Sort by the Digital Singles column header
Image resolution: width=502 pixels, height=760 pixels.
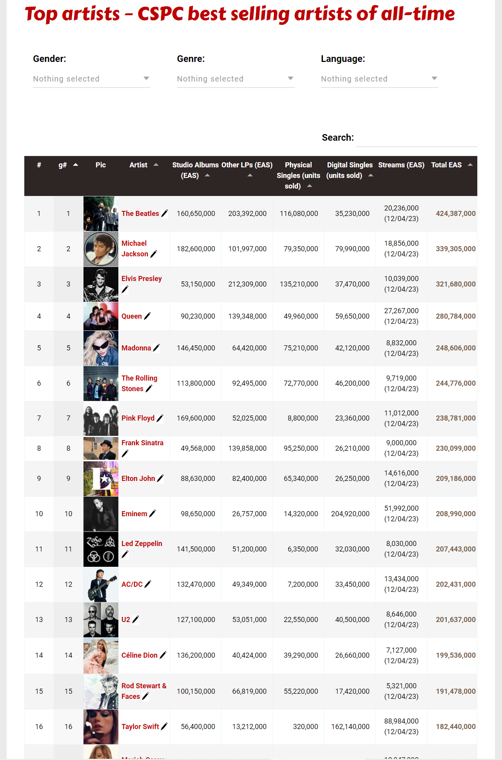pyautogui.click(x=350, y=170)
